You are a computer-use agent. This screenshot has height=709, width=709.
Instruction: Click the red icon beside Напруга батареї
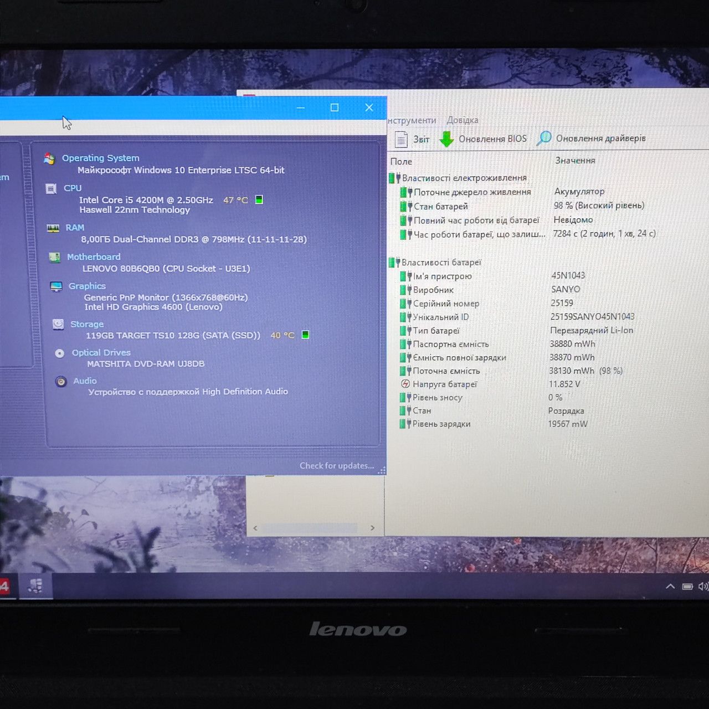point(405,384)
